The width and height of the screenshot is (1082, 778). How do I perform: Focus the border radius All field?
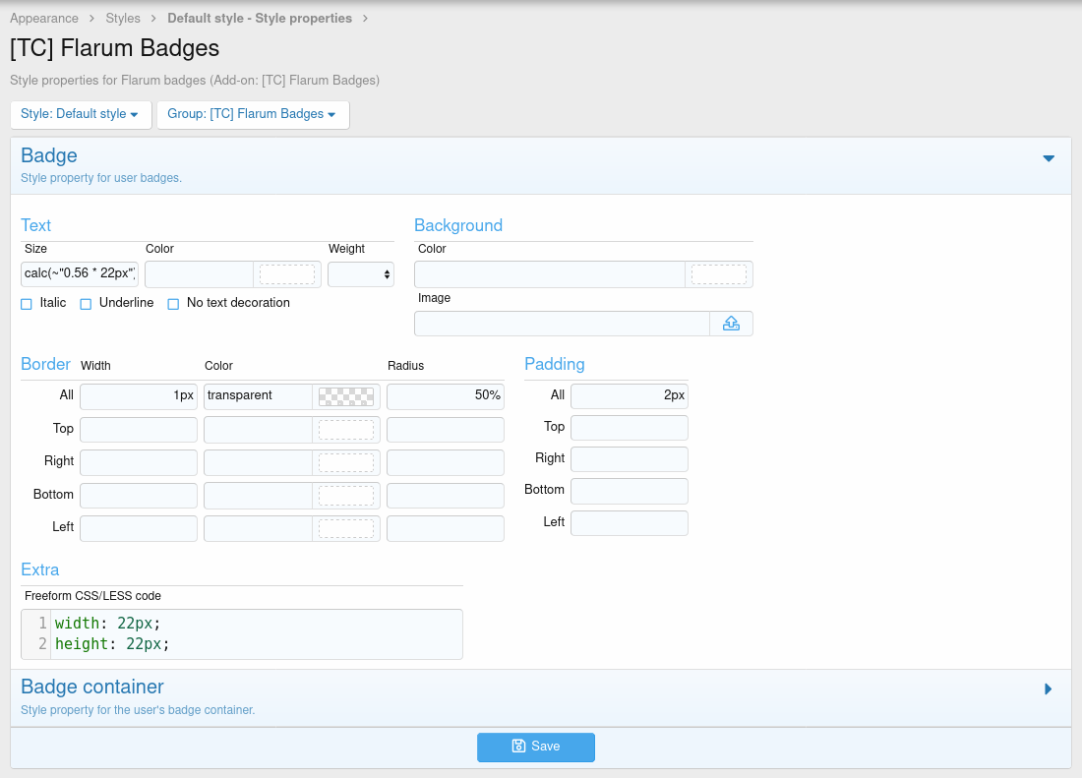tap(445, 396)
